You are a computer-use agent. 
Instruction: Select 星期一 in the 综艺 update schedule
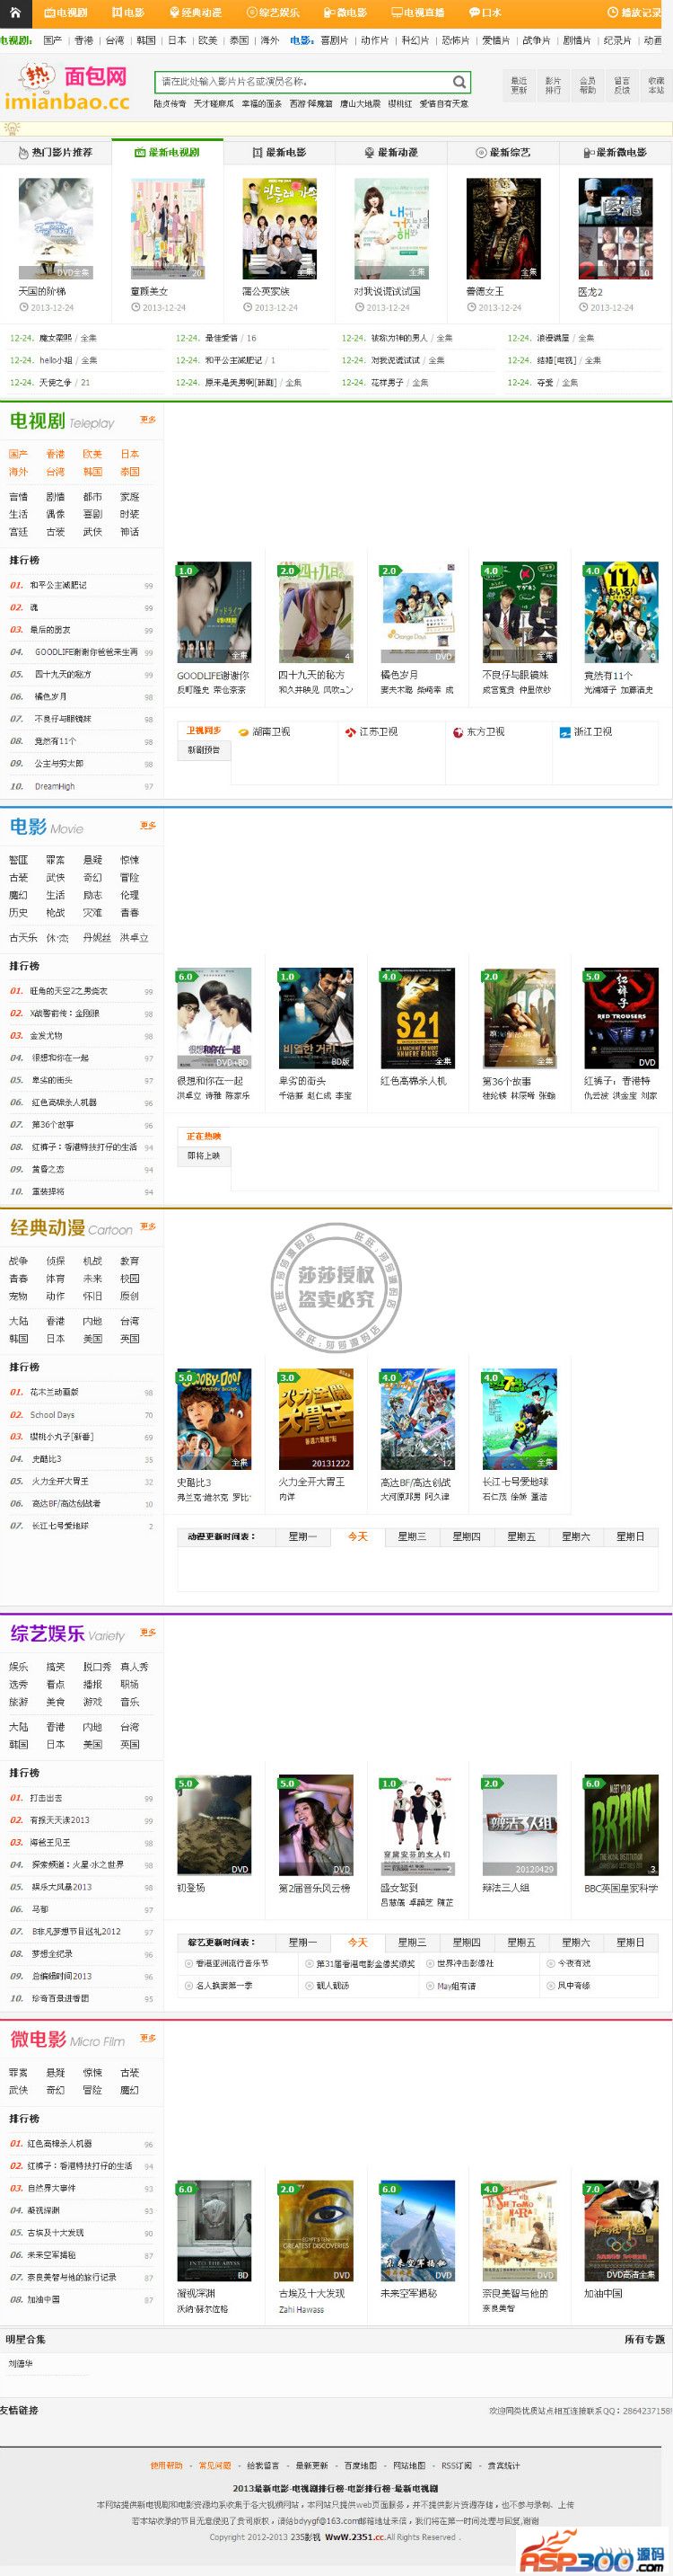302,1942
